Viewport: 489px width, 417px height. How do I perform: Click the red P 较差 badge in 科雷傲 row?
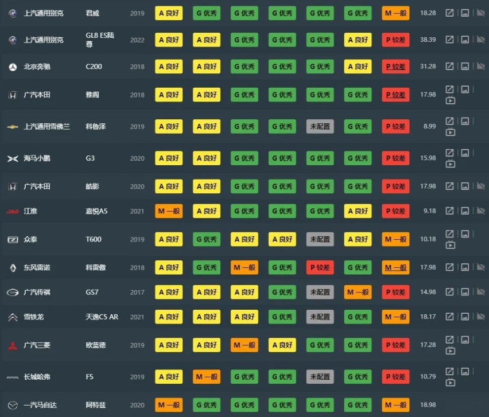(320, 267)
